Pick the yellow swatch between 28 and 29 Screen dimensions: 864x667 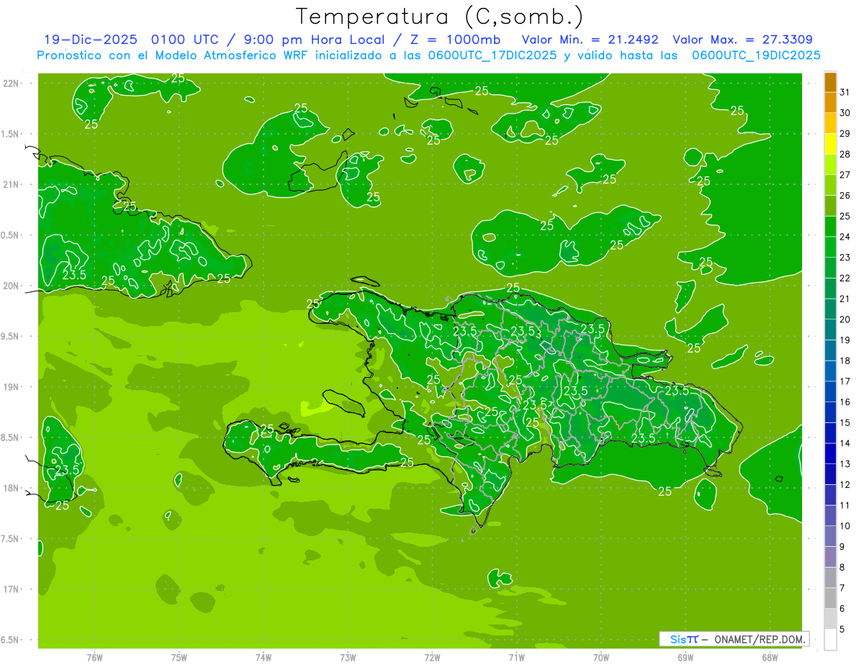click(830, 144)
